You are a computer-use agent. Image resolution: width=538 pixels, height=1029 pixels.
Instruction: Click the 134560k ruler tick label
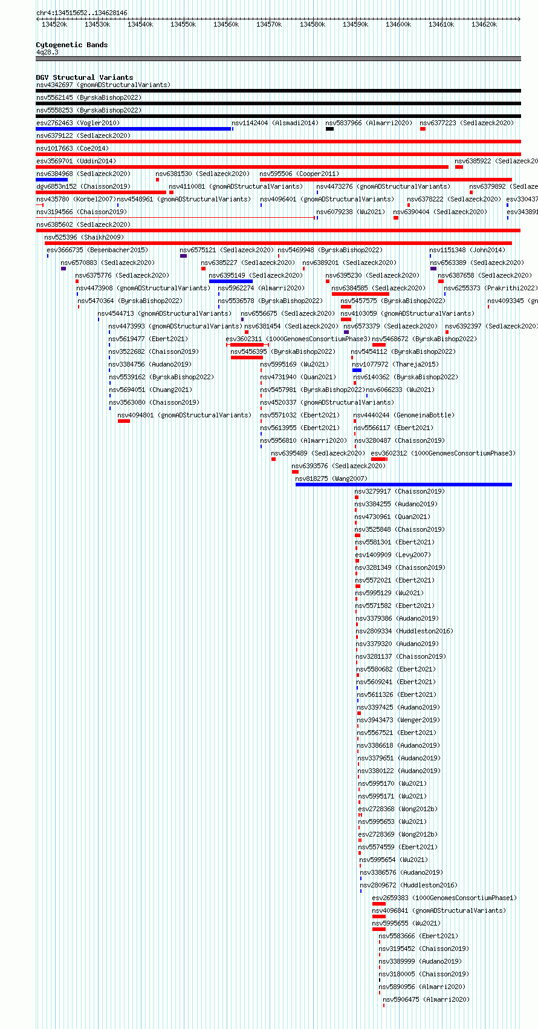tap(226, 24)
